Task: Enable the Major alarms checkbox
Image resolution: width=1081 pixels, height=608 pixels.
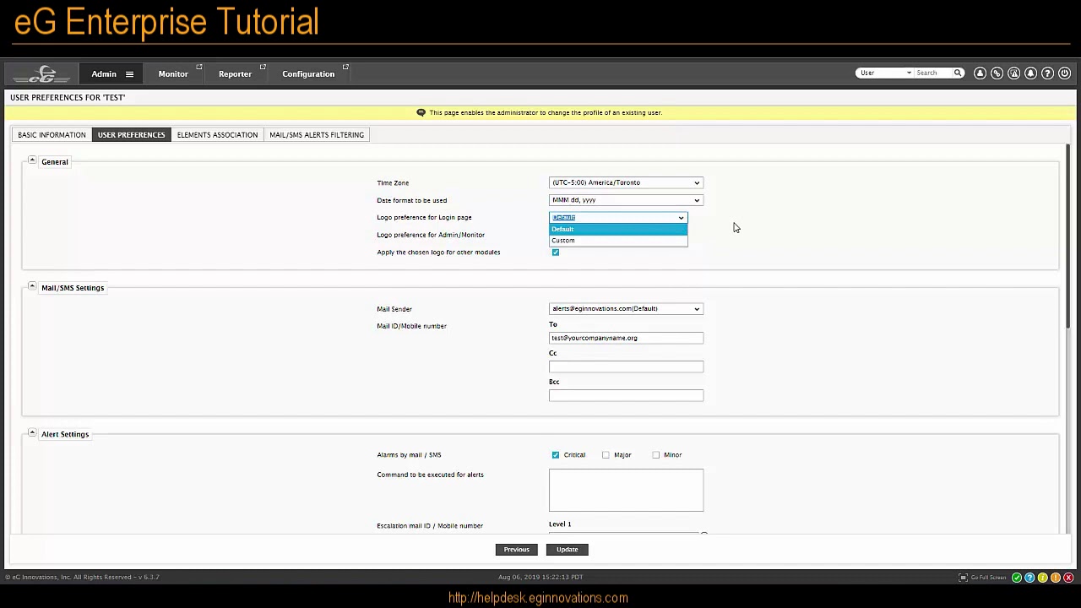Action: 606,455
